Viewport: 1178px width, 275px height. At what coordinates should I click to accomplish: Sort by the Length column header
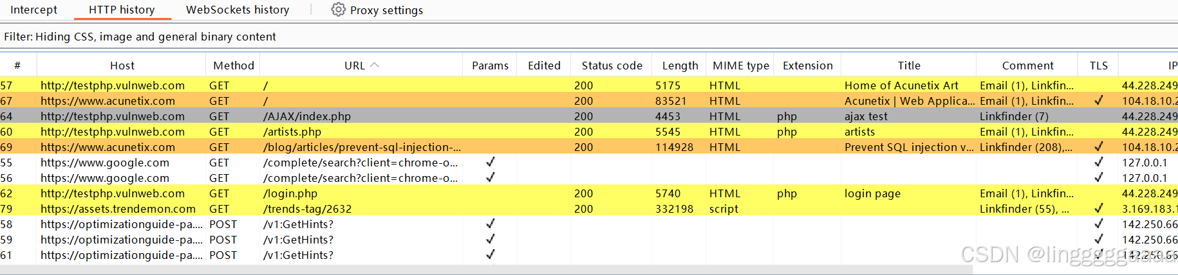680,66
